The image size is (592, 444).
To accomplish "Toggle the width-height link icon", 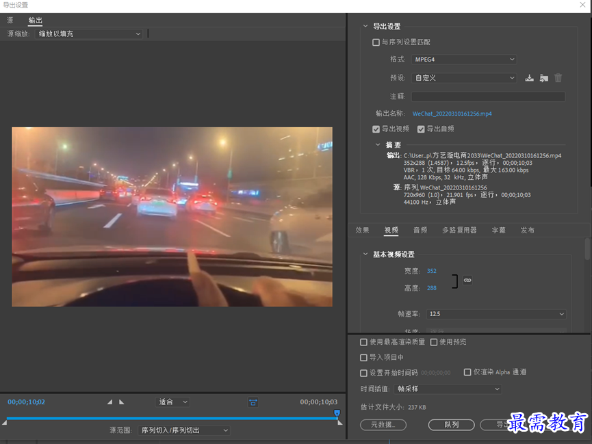I will [467, 280].
